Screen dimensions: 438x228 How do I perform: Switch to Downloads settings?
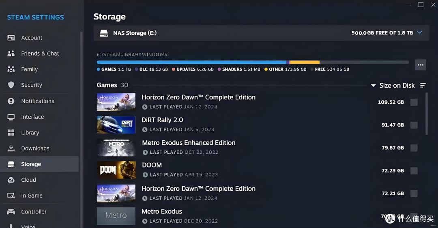point(39,148)
